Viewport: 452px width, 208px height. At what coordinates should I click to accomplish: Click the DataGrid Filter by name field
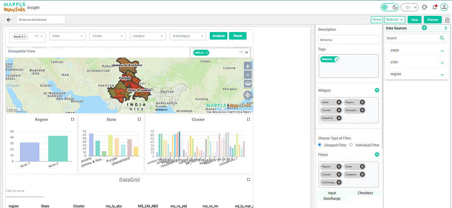tap(24, 191)
